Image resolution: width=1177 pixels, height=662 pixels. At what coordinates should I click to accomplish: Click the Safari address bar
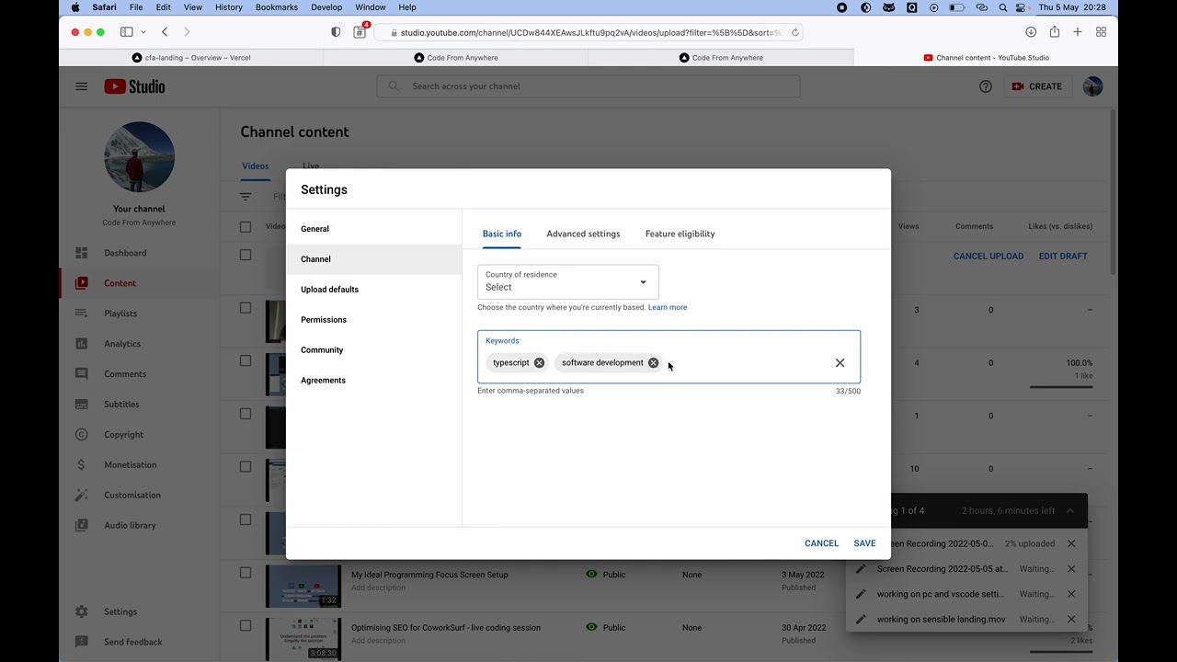point(588,32)
